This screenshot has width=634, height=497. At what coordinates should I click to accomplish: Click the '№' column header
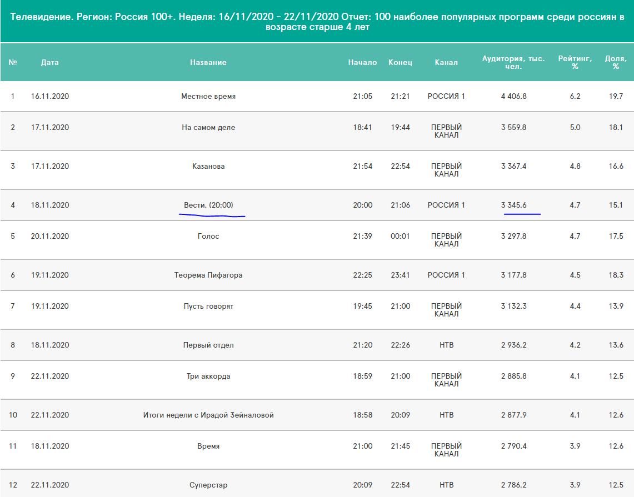pyautogui.click(x=13, y=63)
